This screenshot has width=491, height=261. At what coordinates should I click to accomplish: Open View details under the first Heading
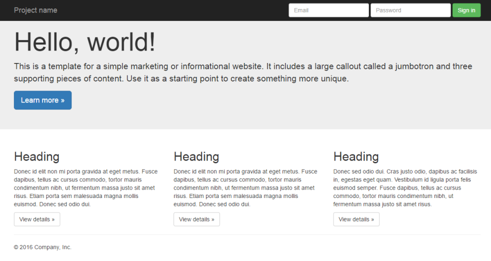[37, 219]
